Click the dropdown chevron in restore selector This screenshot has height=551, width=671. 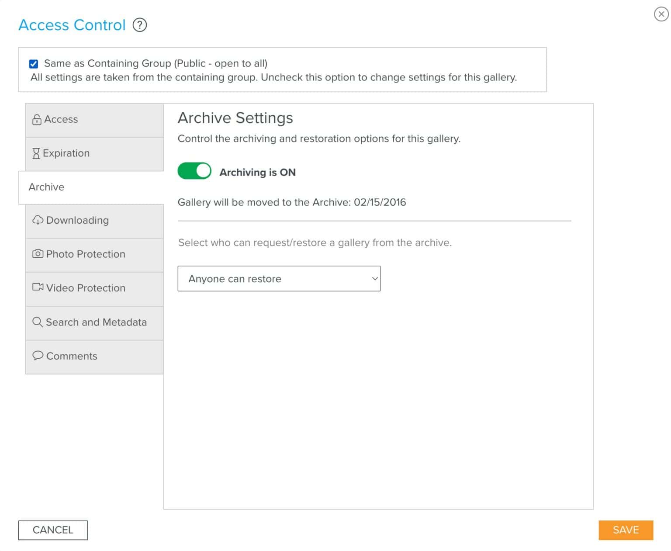click(x=374, y=279)
